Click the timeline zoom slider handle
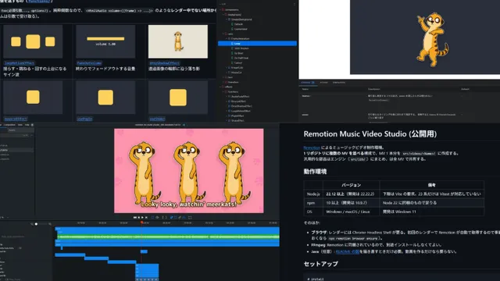The height and width of the screenshot is (281, 500). pyautogui.click(x=37, y=224)
